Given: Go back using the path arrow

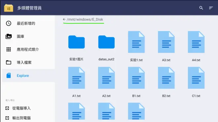Looking at the screenshot, I should 64,19.
